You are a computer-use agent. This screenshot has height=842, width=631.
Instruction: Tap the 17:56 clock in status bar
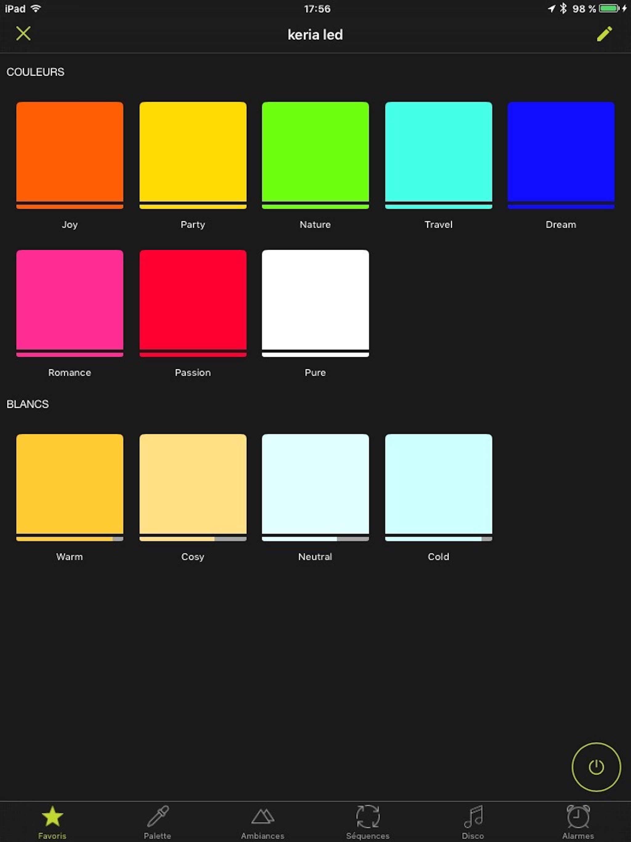pyautogui.click(x=317, y=9)
